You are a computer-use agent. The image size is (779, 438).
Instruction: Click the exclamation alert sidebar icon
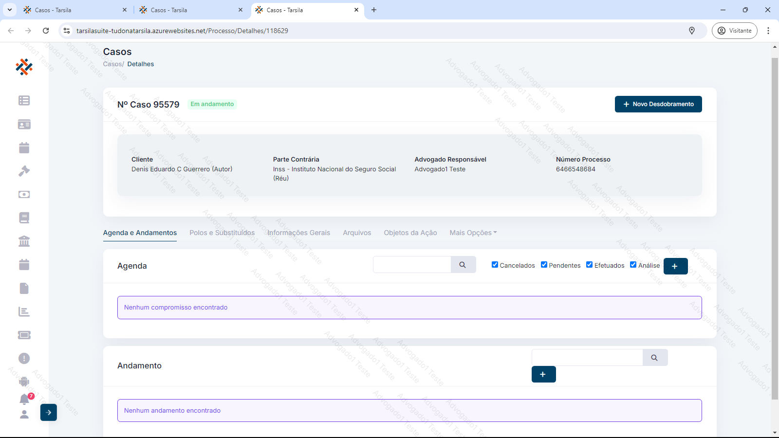coord(24,358)
